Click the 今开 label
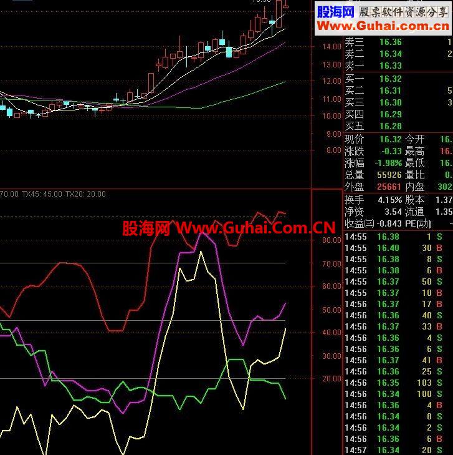453x455 pixels. 415,140
